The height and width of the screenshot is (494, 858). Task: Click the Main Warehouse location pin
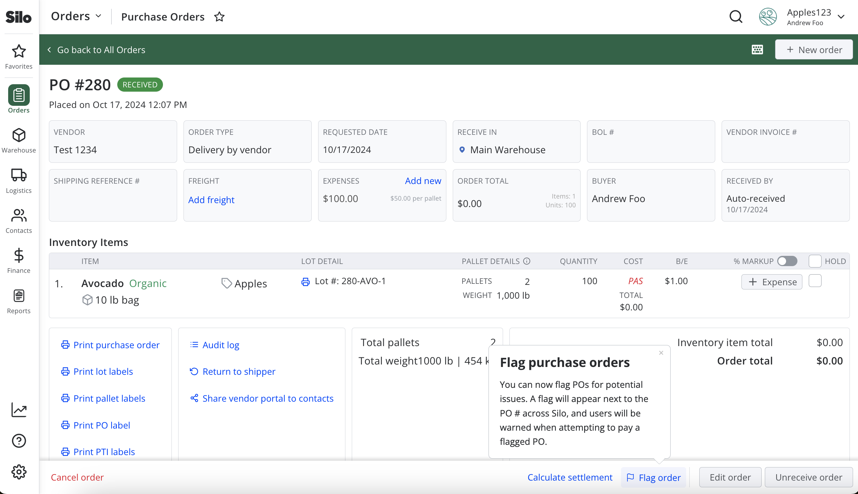462,150
